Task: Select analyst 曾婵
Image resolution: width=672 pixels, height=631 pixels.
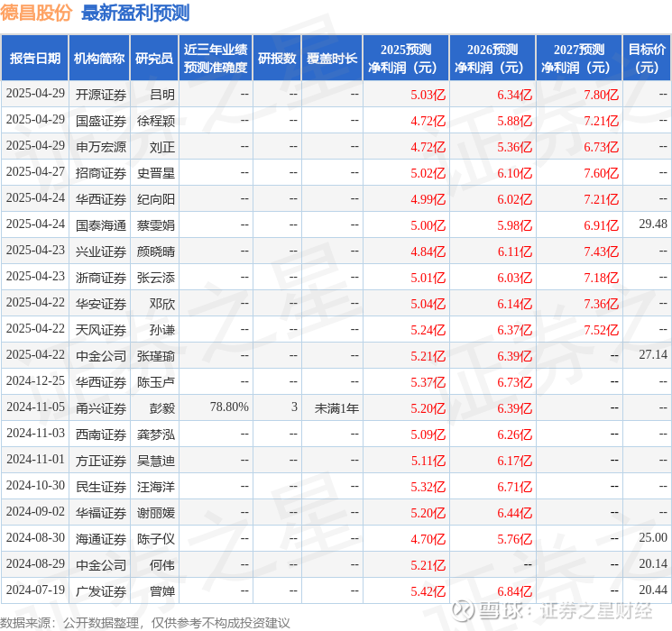Action: click(x=162, y=591)
